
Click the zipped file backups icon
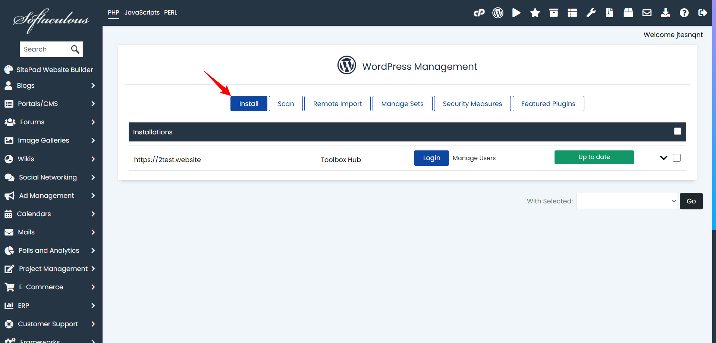pyautogui.click(x=610, y=13)
